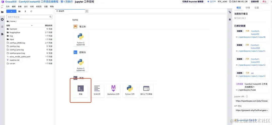Launch Python 3 notebook under 笔记本
The width and height of the screenshot is (272, 125).
(x=81, y=39)
